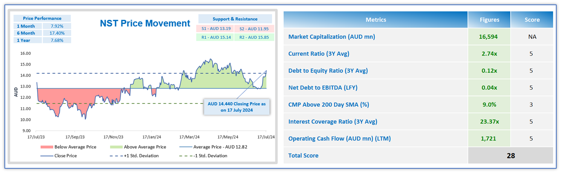The width and height of the screenshot is (561, 173).
Task: Click the 7.92% one-month value
Action: click(57, 26)
